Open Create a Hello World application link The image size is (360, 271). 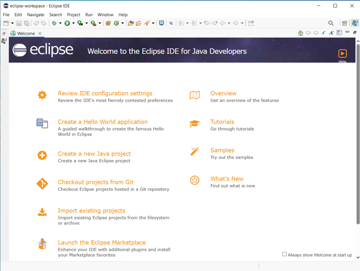tap(102, 122)
